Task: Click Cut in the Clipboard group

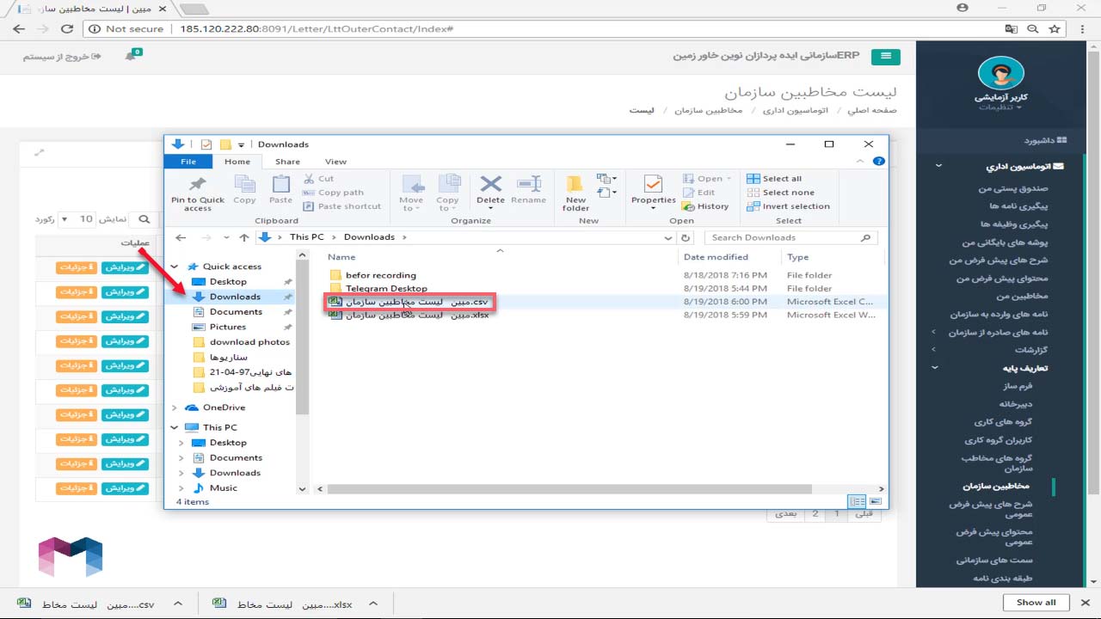Action: 319,179
